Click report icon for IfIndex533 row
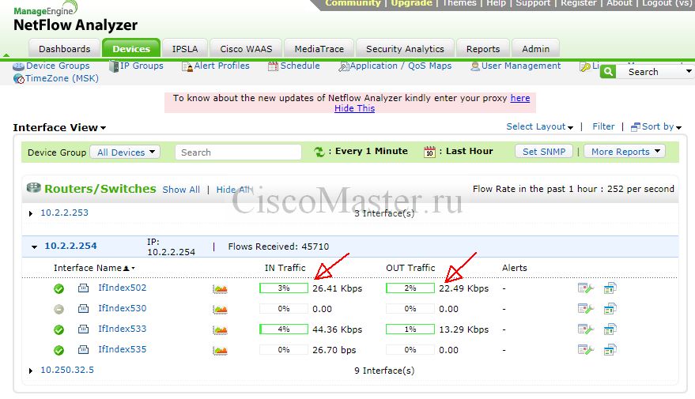This screenshot has height=399, width=695. click(x=610, y=329)
